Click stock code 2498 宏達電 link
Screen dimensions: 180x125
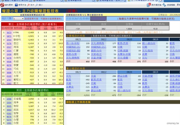click(x=9, y=99)
